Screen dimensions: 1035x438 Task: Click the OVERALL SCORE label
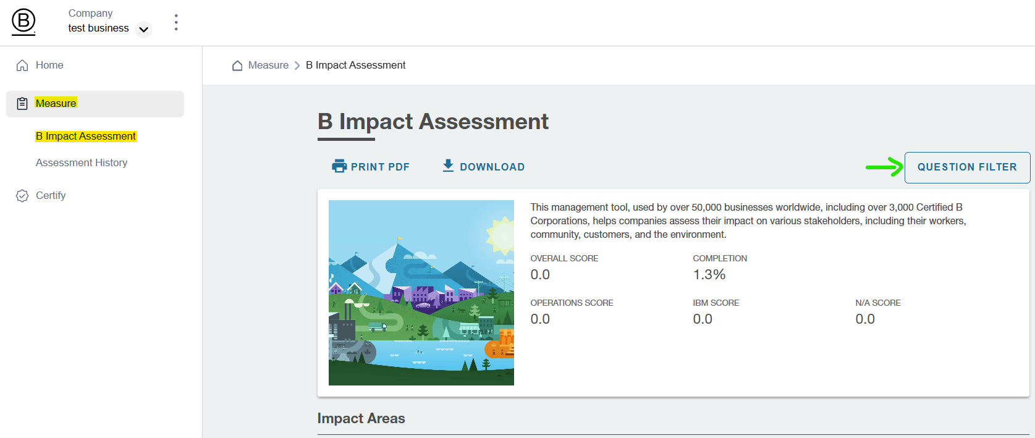click(564, 258)
